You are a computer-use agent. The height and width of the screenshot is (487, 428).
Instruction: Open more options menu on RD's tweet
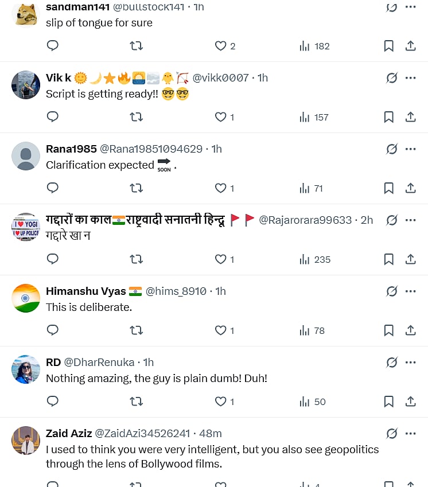click(411, 363)
